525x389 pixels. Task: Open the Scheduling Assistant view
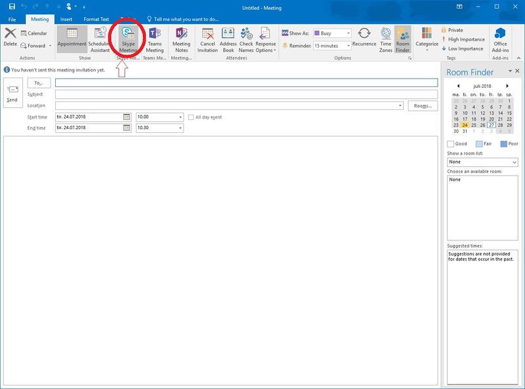pyautogui.click(x=100, y=39)
